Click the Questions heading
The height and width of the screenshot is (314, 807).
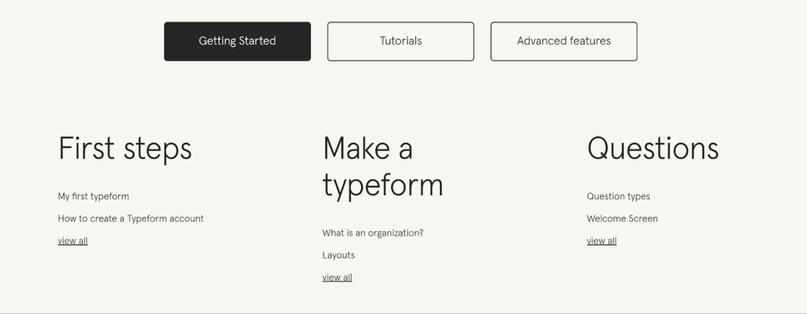pos(652,149)
